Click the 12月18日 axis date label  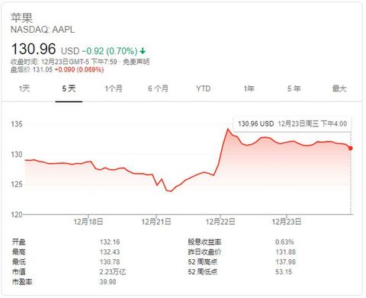click(x=88, y=222)
